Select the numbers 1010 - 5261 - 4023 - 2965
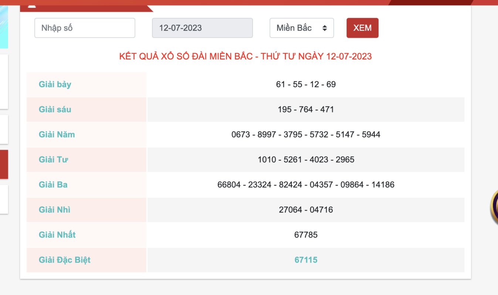 click(306, 160)
